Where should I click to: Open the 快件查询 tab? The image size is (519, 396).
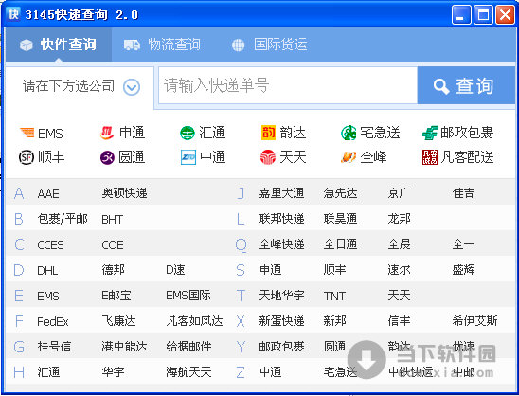pos(59,45)
